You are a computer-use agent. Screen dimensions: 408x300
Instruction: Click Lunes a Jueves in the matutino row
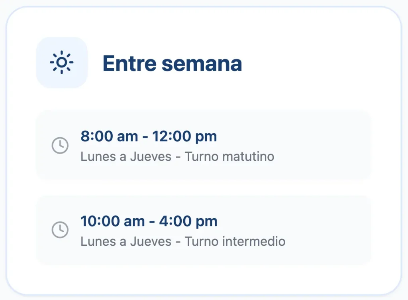coord(126,156)
